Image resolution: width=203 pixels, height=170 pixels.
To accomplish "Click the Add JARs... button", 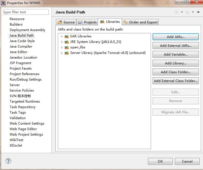I will point(175,37).
